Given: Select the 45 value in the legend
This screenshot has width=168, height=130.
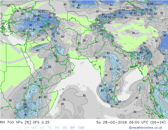Looking at the screenshot, I should 34,128.
